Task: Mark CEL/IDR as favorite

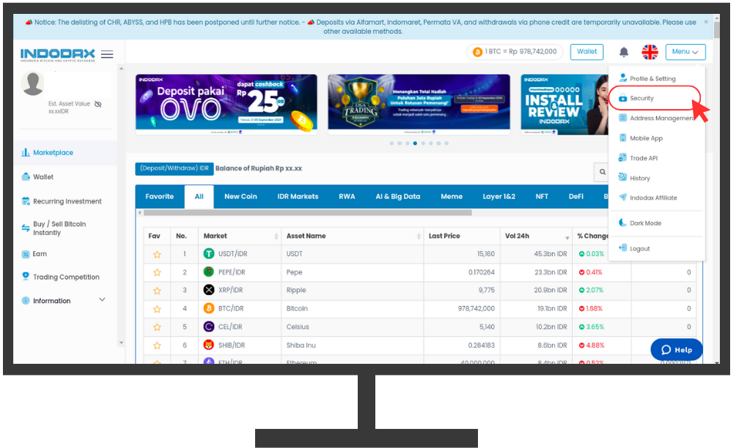Action: (x=157, y=327)
